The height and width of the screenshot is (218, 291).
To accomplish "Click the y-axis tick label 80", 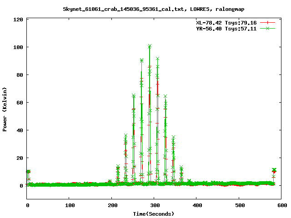I will click(20, 75).
